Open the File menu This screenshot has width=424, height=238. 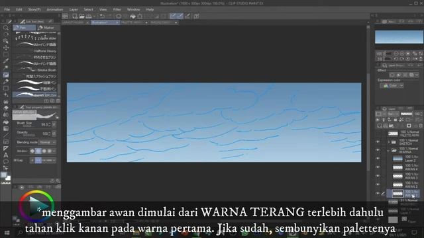click(x=7, y=9)
